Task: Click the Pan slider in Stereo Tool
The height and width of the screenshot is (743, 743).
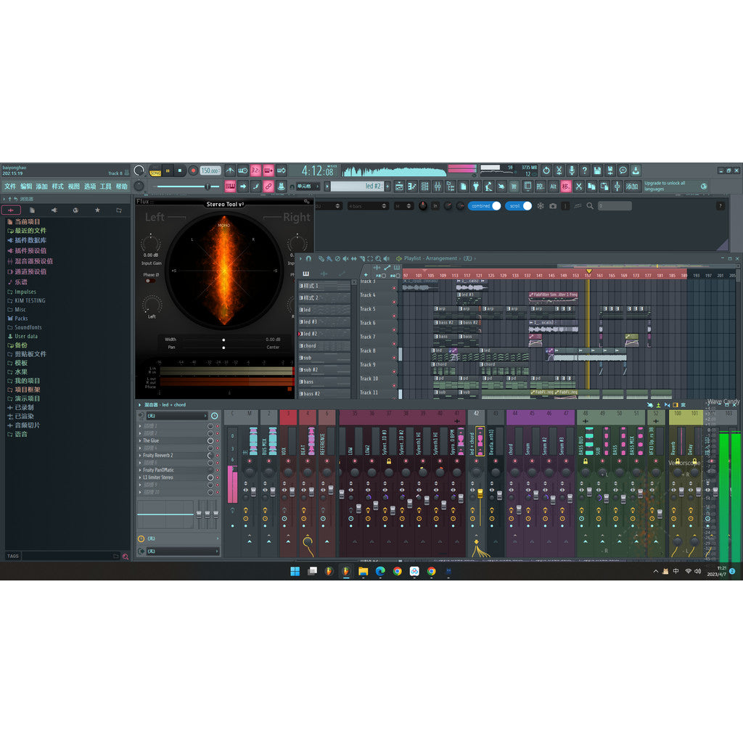Action: pyautogui.click(x=223, y=348)
